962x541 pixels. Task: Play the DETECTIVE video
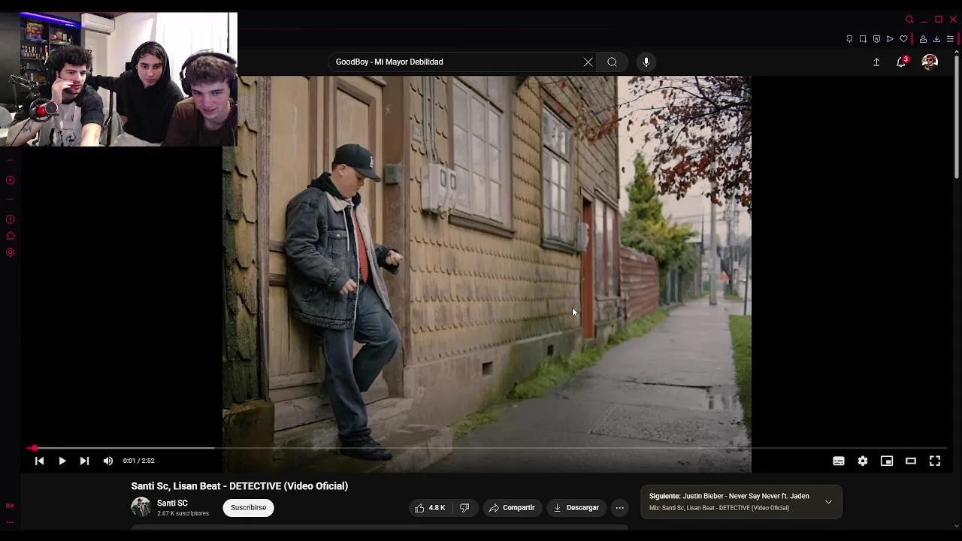click(62, 461)
